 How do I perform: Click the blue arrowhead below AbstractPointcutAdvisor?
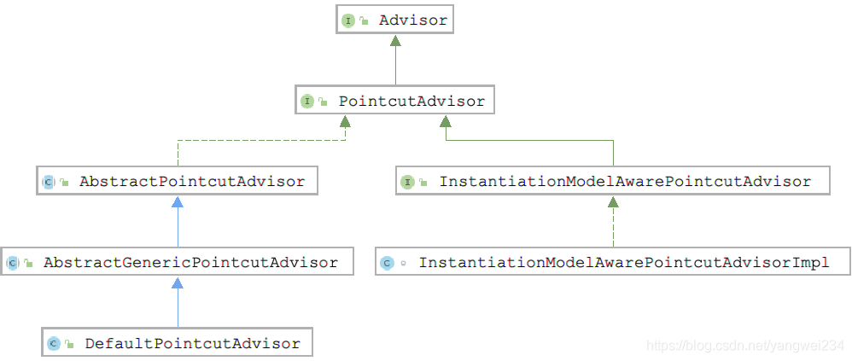tap(177, 201)
